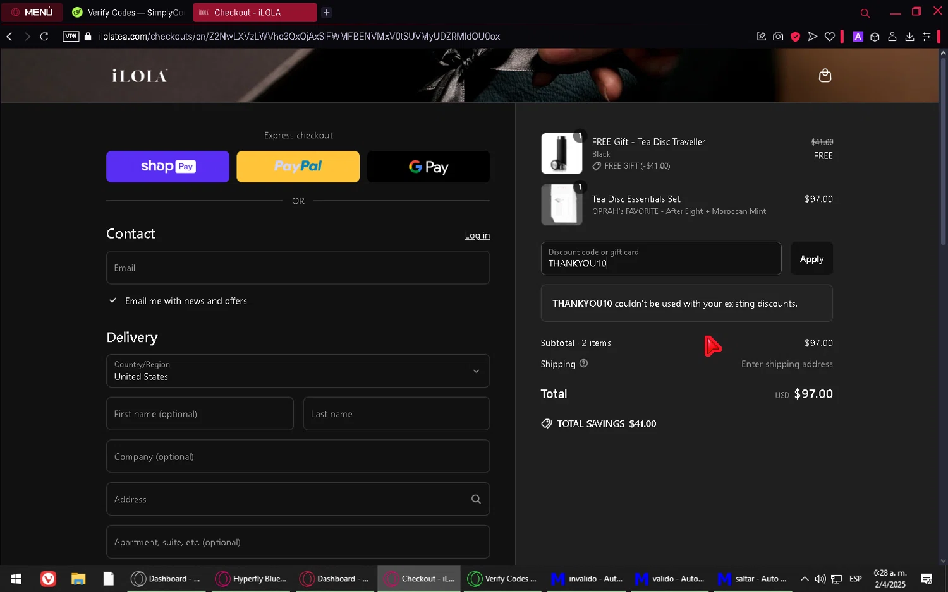Click the Shipping info question icon

pyautogui.click(x=583, y=364)
